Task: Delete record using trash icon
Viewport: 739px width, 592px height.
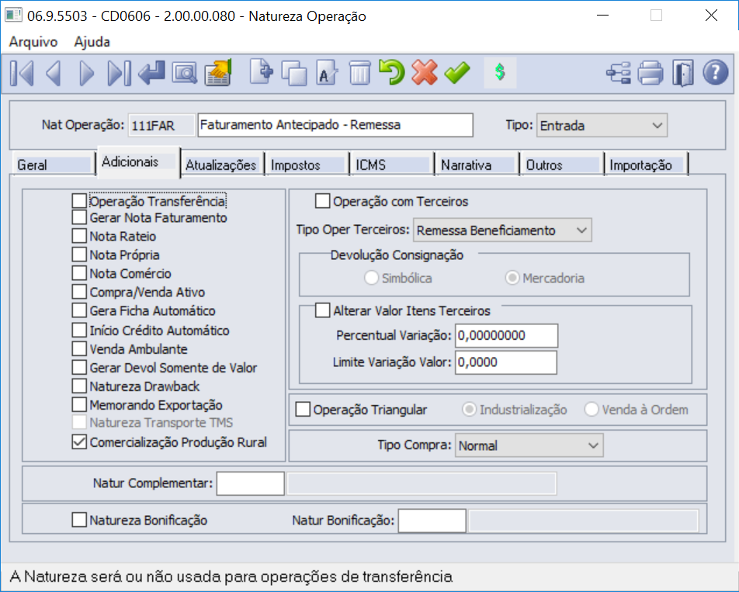Action: tap(359, 73)
